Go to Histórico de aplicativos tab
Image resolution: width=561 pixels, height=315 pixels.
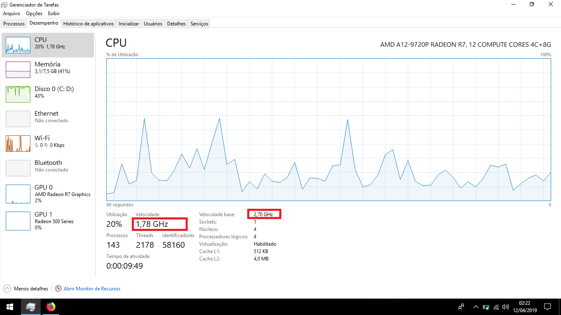tap(89, 24)
